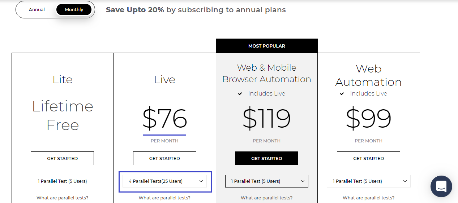This screenshot has height=203, width=458.
Task: Click Get Started for Web Automation plan
Action: coord(368,158)
